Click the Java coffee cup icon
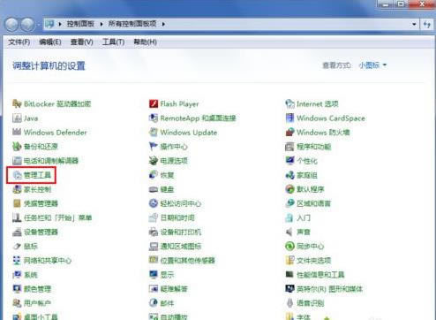This screenshot has height=320, width=436. [x=17, y=118]
